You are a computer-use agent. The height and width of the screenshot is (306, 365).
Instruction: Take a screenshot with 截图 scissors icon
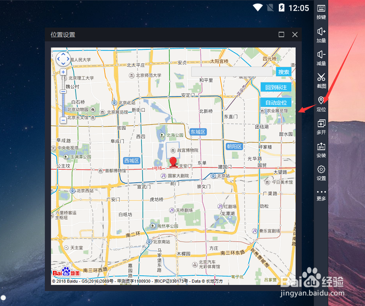(x=321, y=80)
